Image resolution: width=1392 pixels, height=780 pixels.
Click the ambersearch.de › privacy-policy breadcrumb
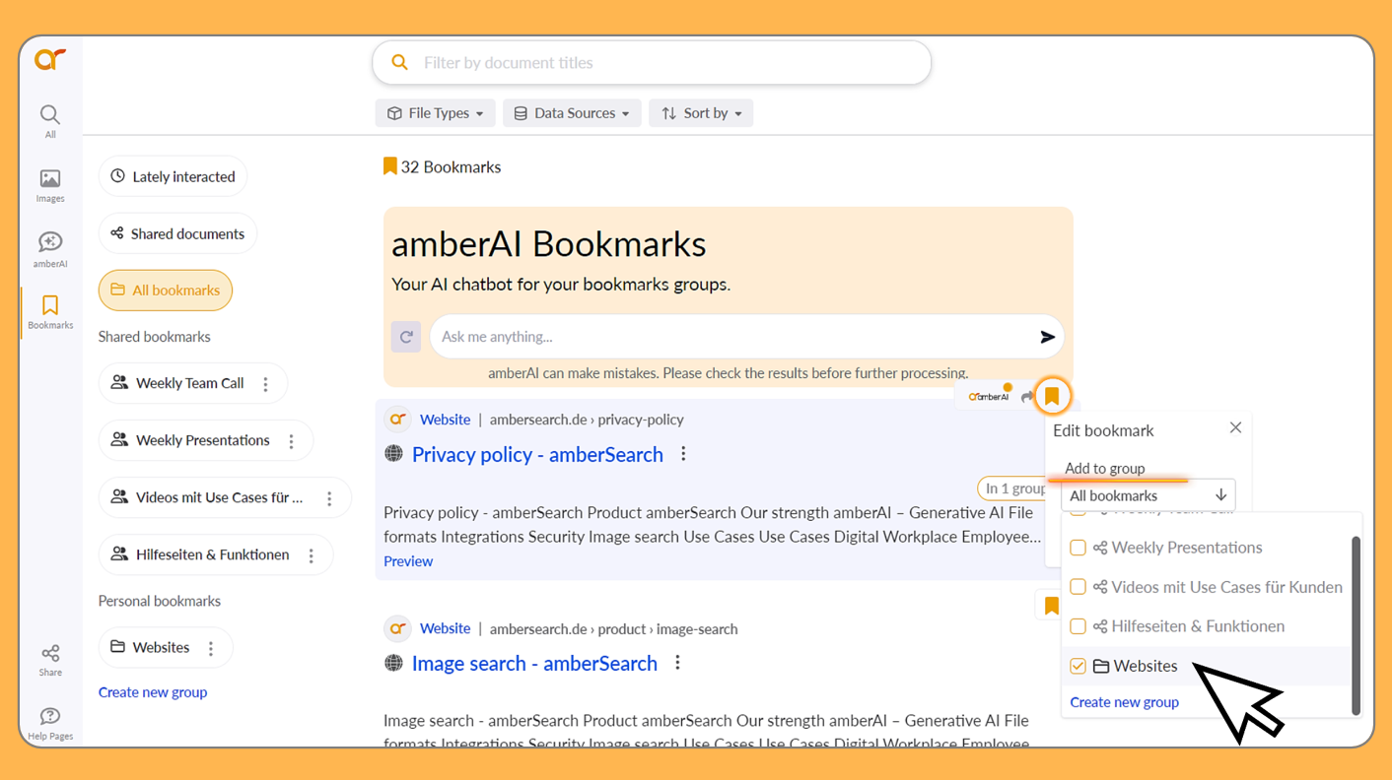point(587,420)
